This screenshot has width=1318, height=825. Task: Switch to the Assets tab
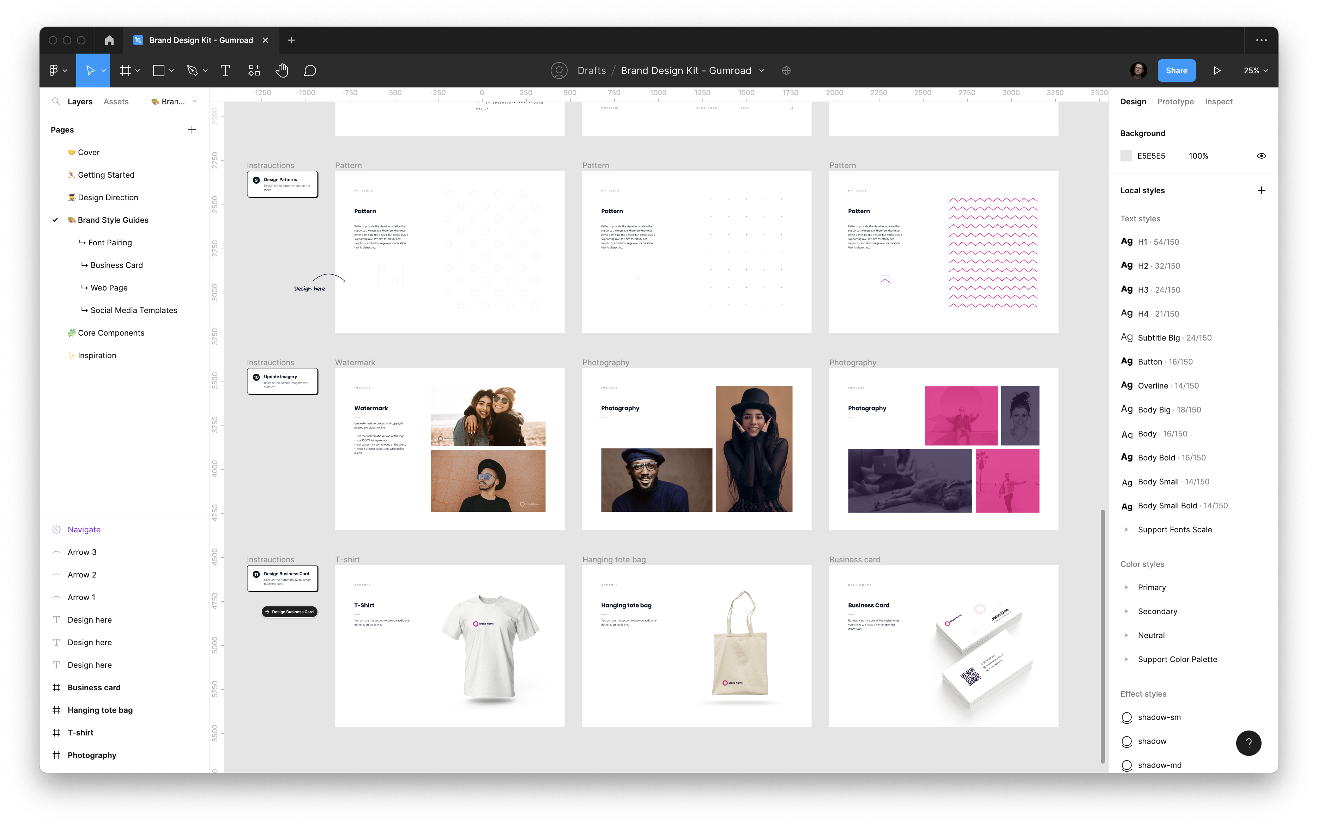coord(116,102)
